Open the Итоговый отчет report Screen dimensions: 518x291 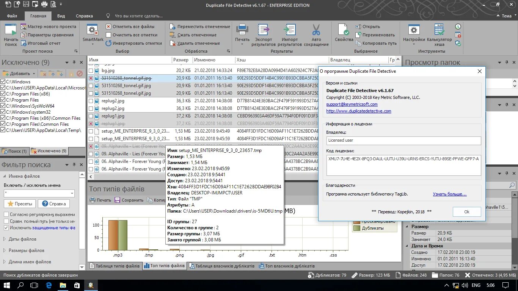40,43
